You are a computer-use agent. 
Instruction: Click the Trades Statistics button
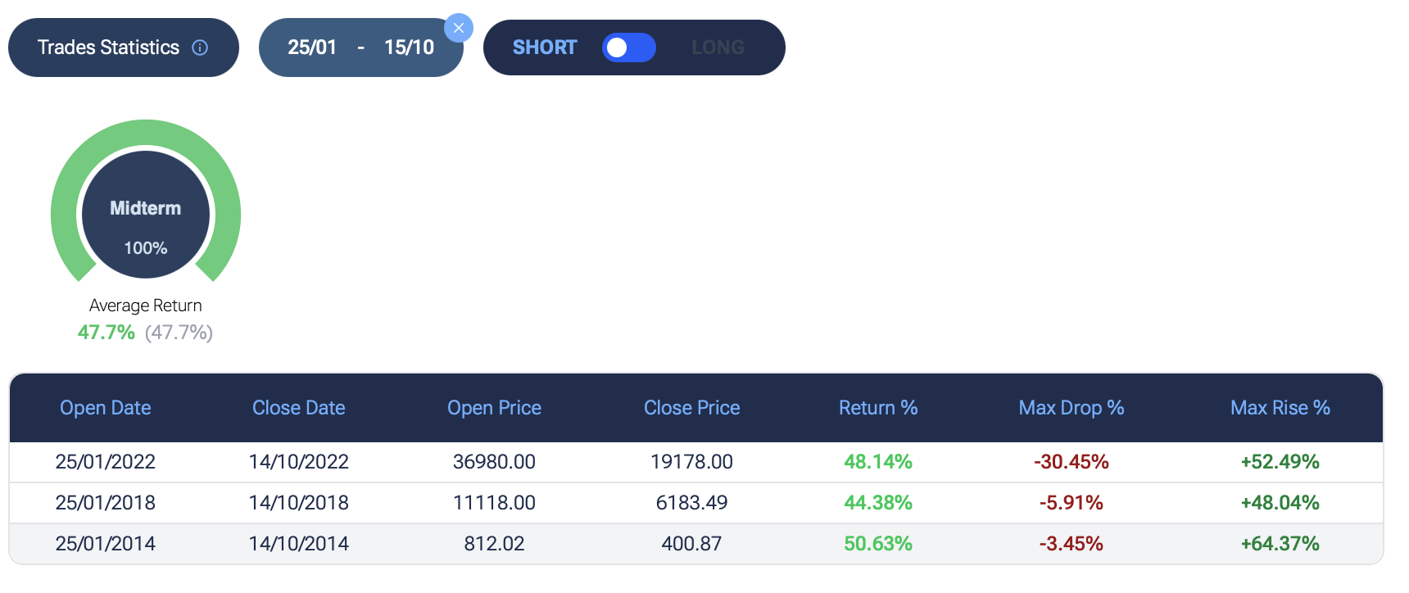pos(108,48)
